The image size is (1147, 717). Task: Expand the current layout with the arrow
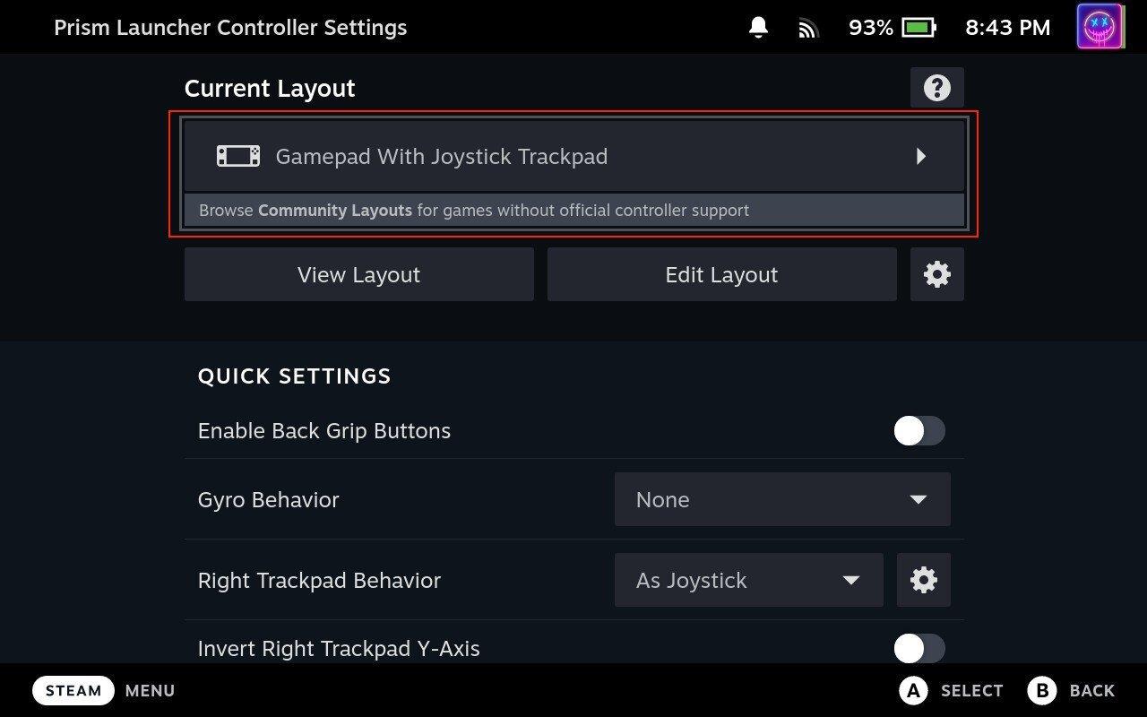pos(921,156)
